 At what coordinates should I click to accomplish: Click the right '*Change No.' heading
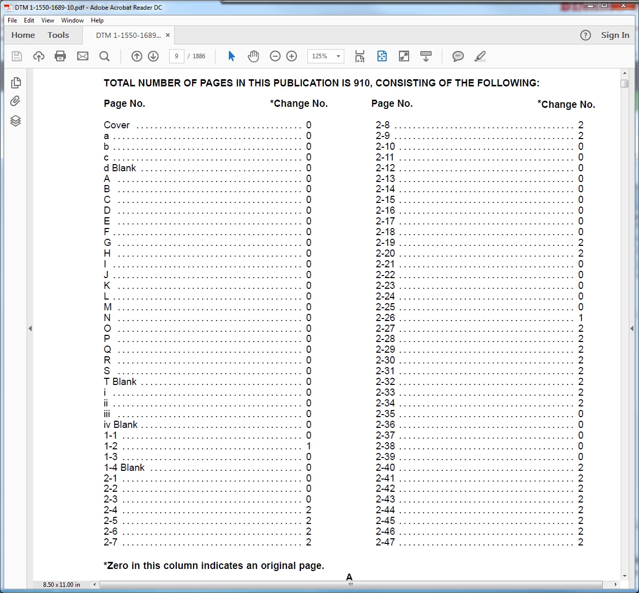[x=566, y=104]
